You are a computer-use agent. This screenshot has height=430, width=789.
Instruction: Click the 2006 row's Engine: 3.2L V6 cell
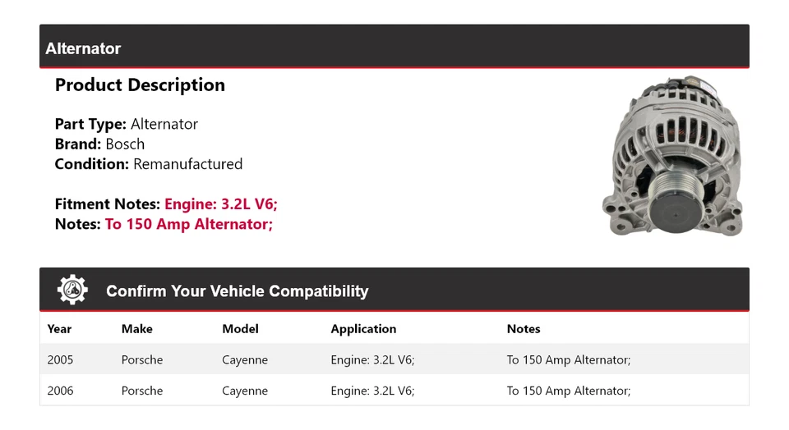(x=372, y=391)
